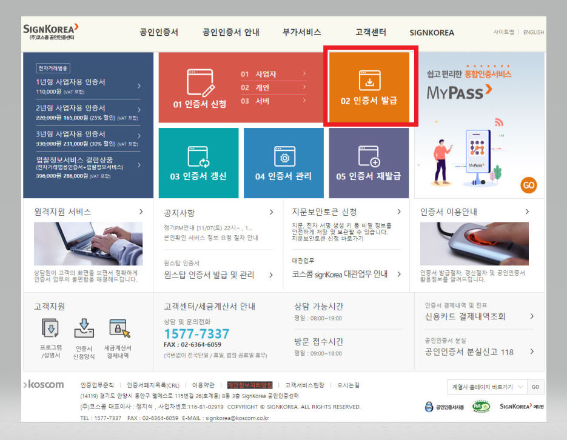
Task: Click the SignKorea 어드민 footer logo
Action: pyautogui.click(x=521, y=407)
